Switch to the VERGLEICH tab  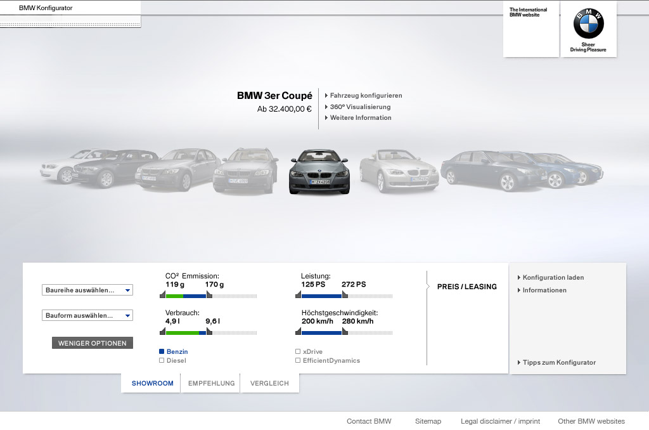tap(269, 383)
